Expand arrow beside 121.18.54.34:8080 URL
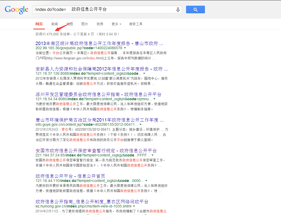The image size is (281, 215). tap(154, 99)
